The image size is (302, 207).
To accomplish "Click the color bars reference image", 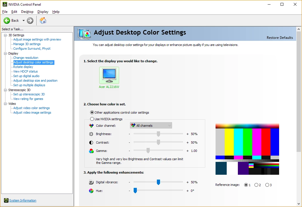I will pyautogui.click(x=247, y=149).
